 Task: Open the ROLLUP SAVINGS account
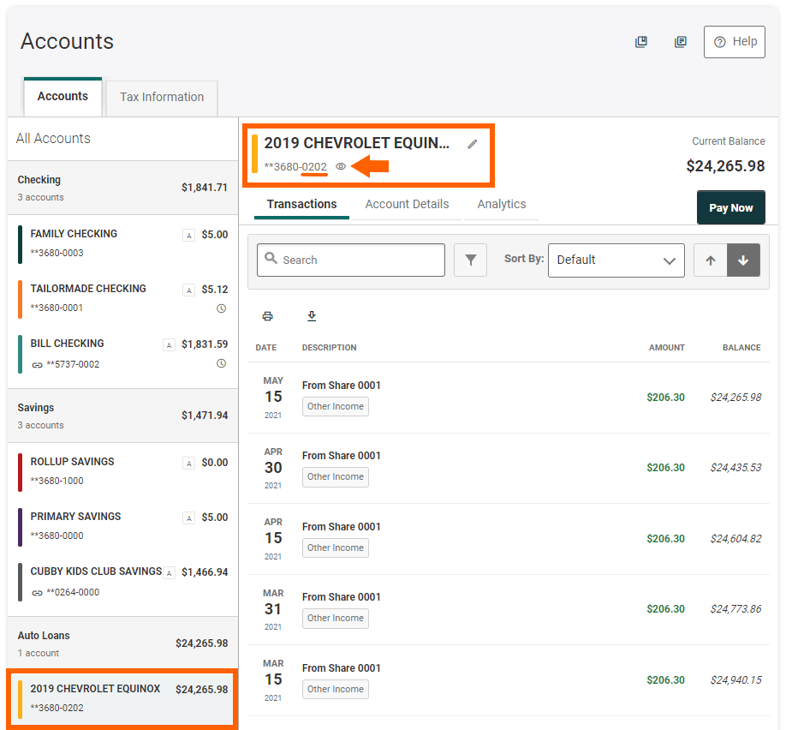tap(122, 471)
